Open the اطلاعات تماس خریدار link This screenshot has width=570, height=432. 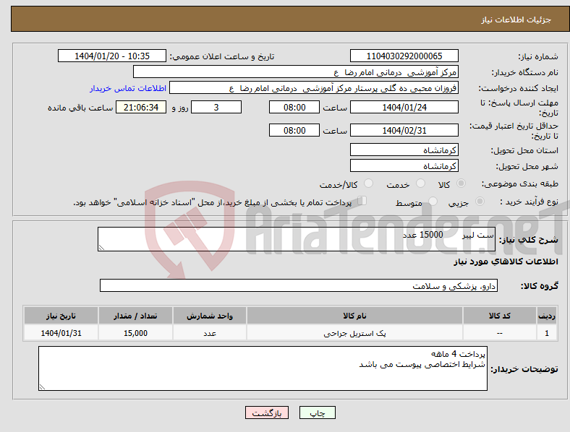(128, 88)
